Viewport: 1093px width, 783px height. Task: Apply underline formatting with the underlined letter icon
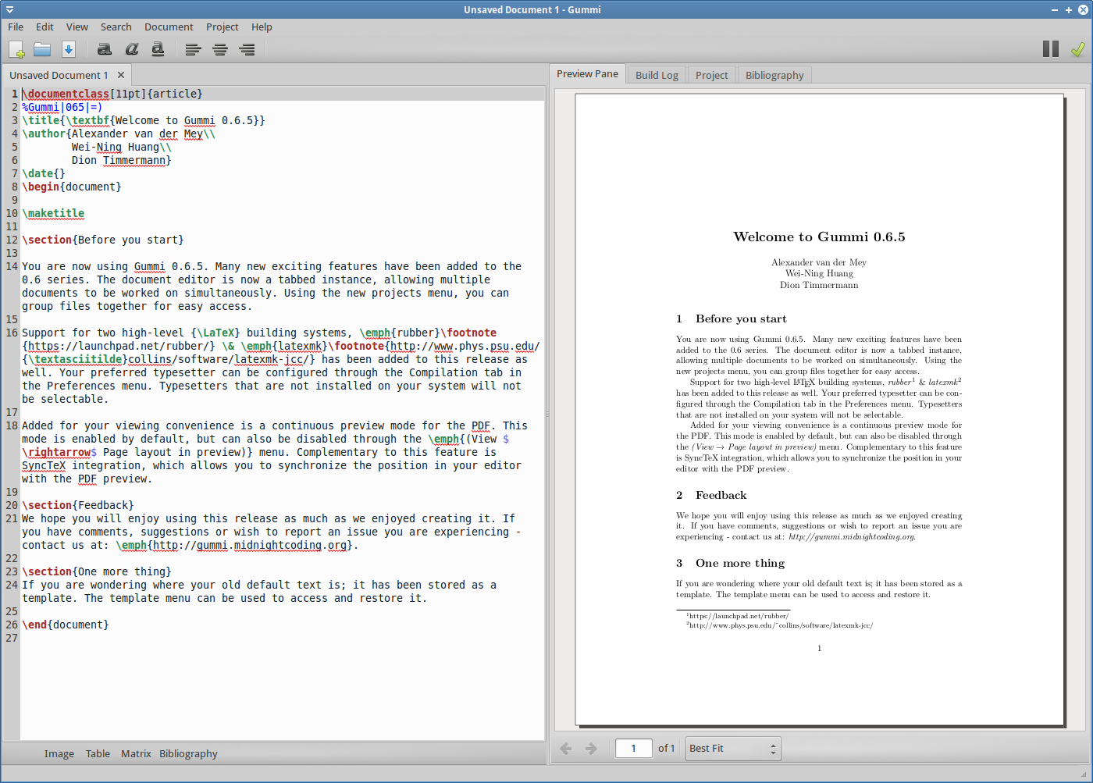click(x=158, y=49)
